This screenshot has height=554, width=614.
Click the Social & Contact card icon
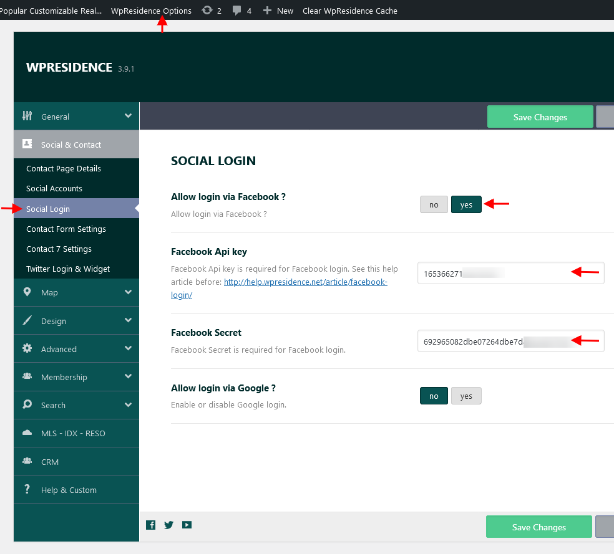point(27,144)
